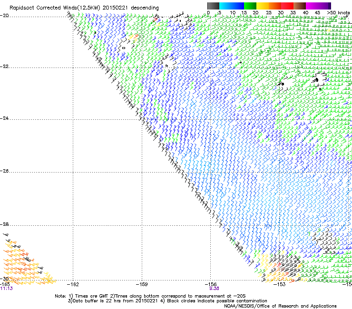Click the cyan 5-10 knots legend swatch

pos(225,6)
